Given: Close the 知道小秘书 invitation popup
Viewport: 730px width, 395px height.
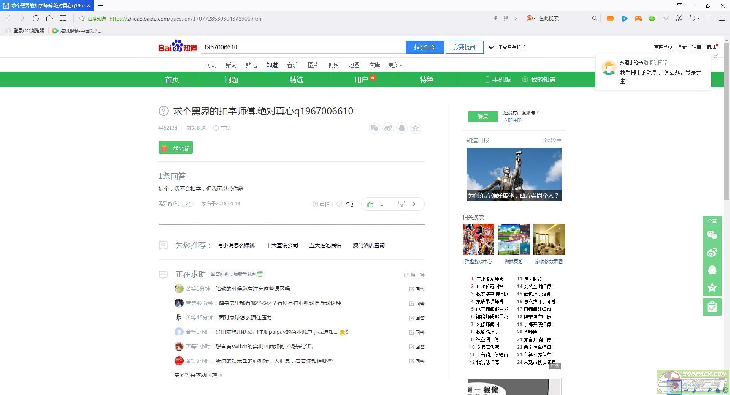Looking at the screenshot, I should [716, 57].
